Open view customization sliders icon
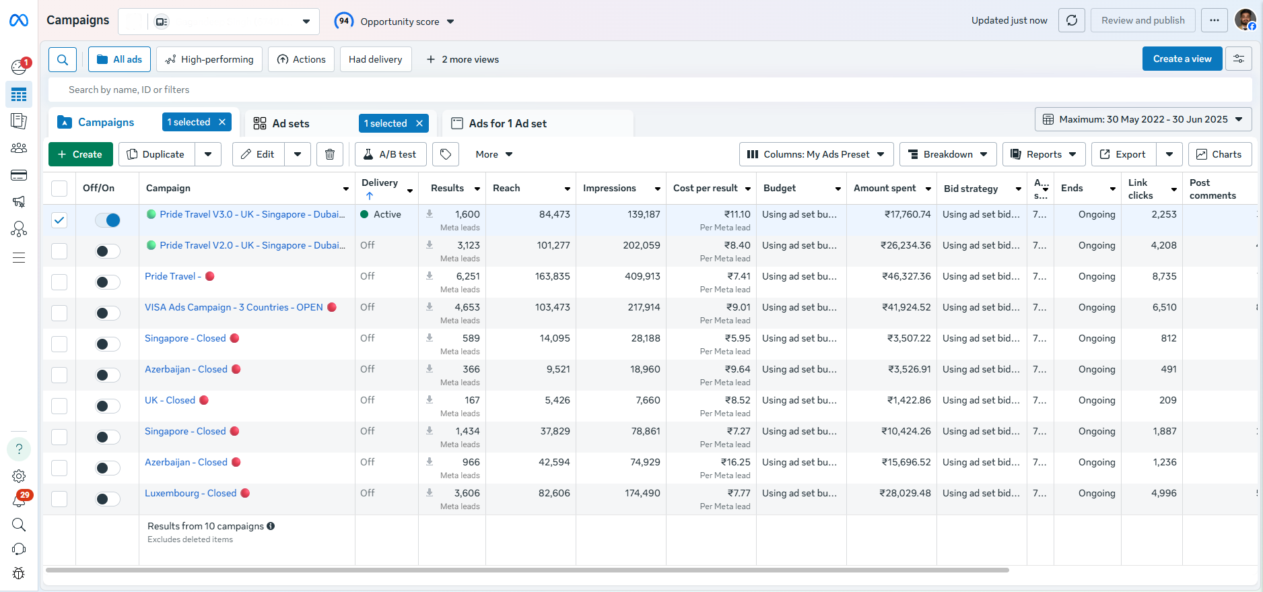Viewport: 1263px width, 592px height. tap(1239, 59)
